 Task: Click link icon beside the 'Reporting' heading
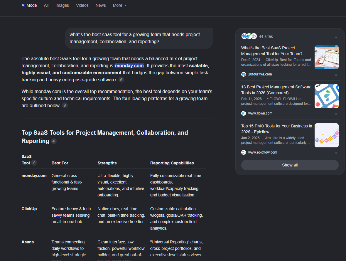pyautogui.click(x=54, y=141)
